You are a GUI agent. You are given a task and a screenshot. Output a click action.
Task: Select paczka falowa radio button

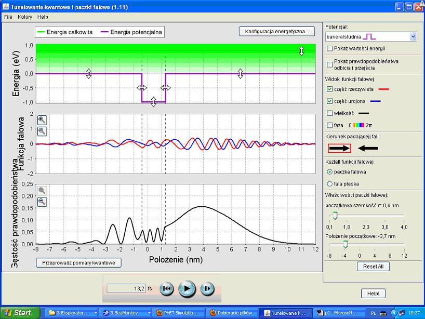click(x=329, y=171)
